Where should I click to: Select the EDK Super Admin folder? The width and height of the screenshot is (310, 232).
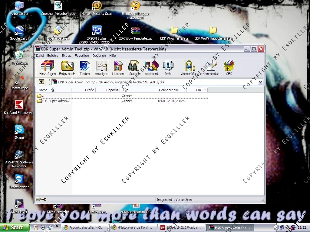pos(56,101)
